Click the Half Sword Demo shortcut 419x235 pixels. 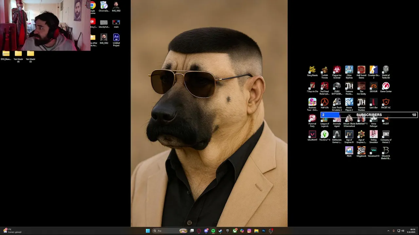361,72
